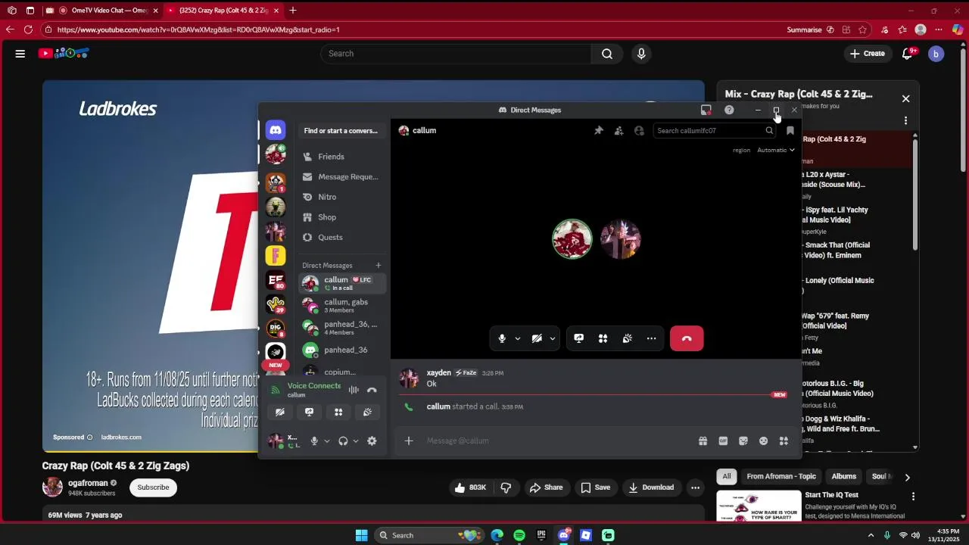Mute mic in Discord user panel
Screen dimensions: 969x545
pyautogui.click(x=314, y=441)
